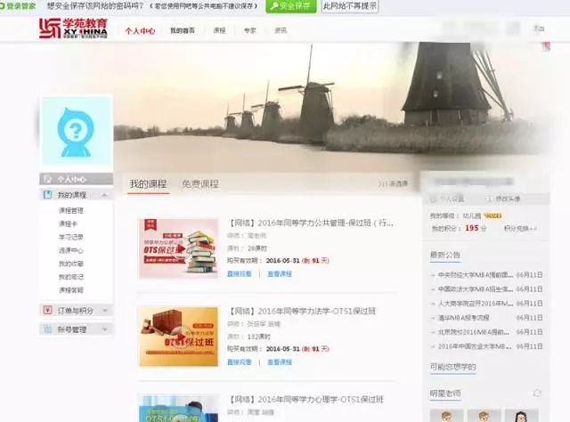Click the icon beside 账号管理
Image resolution: width=570 pixels, height=422 pixels.
47,329
